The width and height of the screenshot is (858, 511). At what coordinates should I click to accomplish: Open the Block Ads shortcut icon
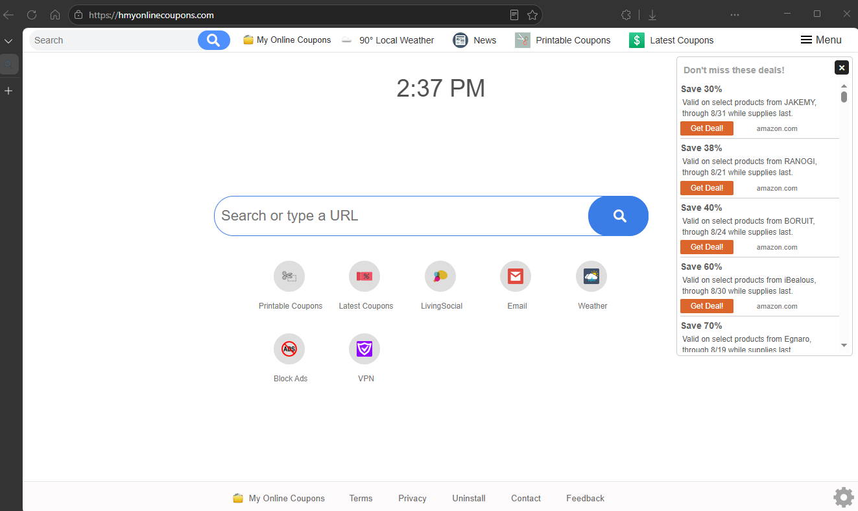tap(289, 350)
